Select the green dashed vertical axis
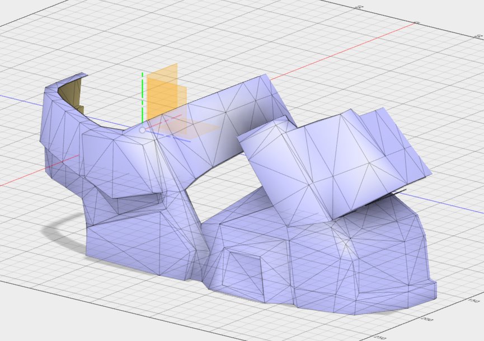484x341 pixels. point(142,98)
